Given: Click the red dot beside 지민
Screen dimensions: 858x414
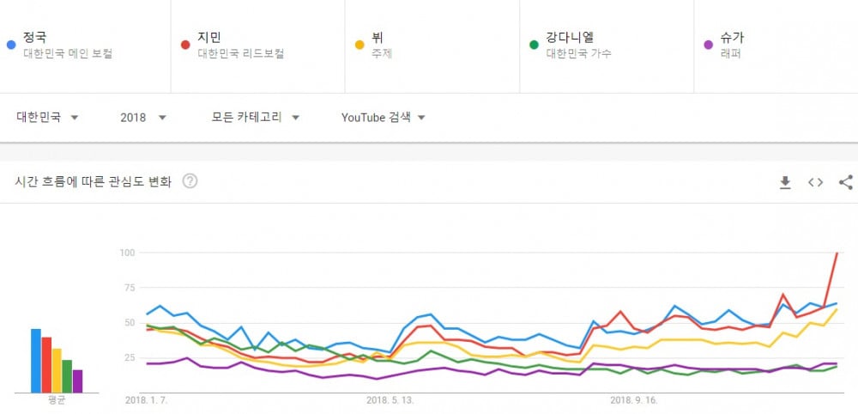Looking at the screenshot, I should (x=185, y=45).
